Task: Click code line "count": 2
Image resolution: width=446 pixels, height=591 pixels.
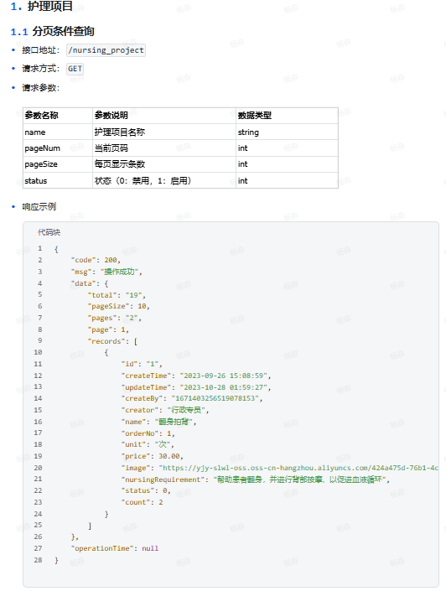Action: pyautogui.click(x=143, y=502)
